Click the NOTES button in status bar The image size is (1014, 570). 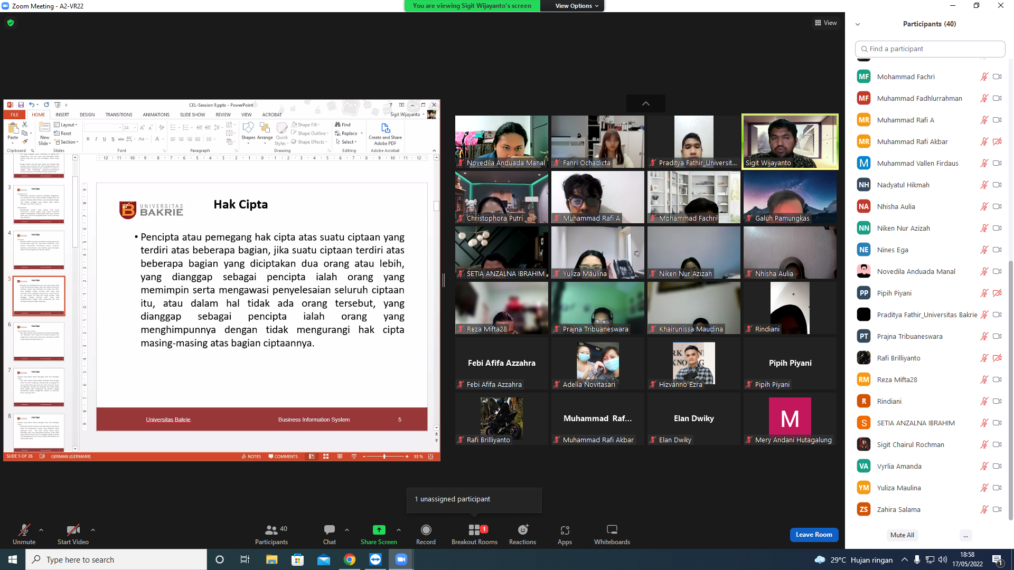(251, 457)
